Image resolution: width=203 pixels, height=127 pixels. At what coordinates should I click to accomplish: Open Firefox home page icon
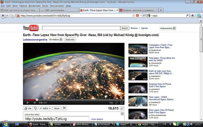pos(193,16)
